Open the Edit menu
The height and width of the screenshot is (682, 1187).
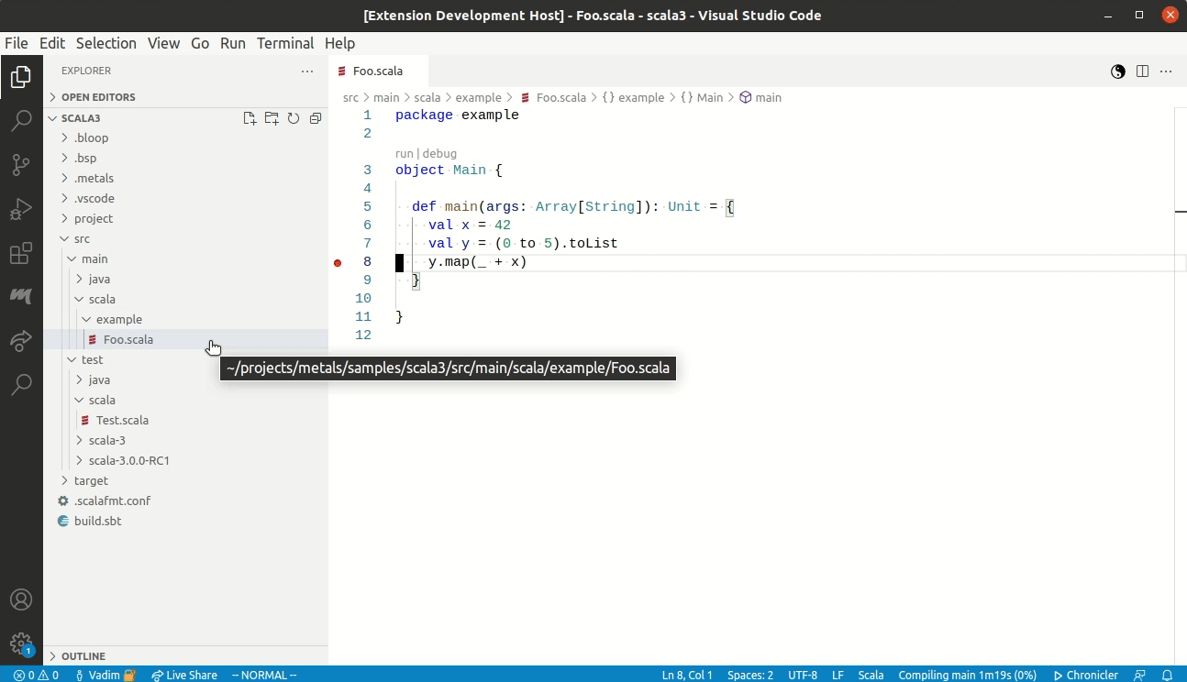52,43
